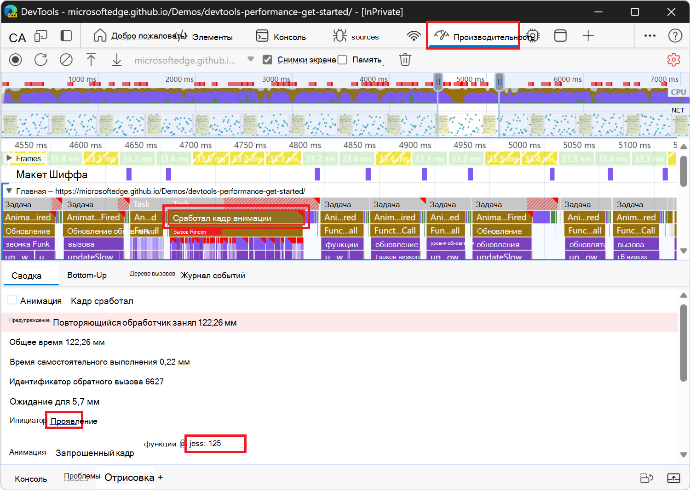690x490 pixels.
Task: Uncheck the Снимки экрана checkbox
Action: (267, 60)
